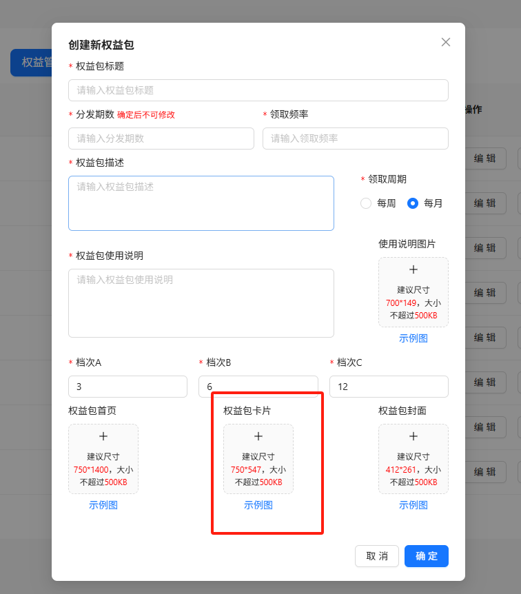Viewport: 521px width, 594px height.
Task: View 示例图 link under 权益包卡片
Action: (258, 505)
